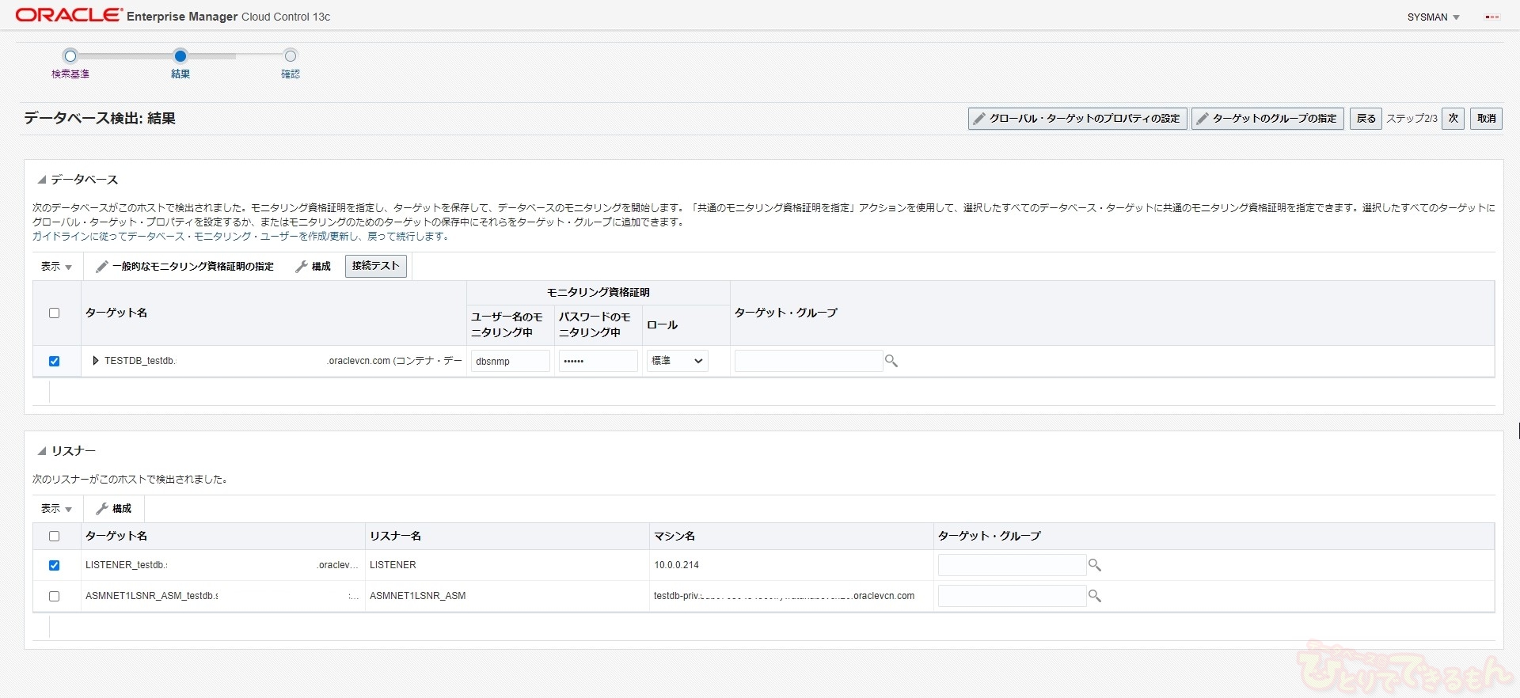Image resolution: width=1520 pixels, height=698 pixels.
Task: Click the search icon beside TESTDB target group
Action: pyautogui.click(x=891, y=361)
